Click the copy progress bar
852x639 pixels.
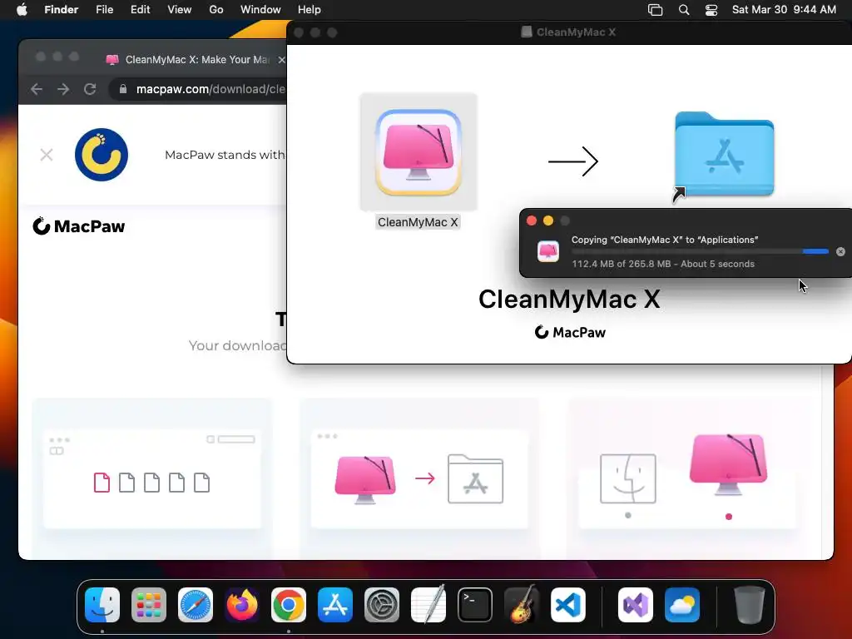pyautogui.click(x=700, y=251)
